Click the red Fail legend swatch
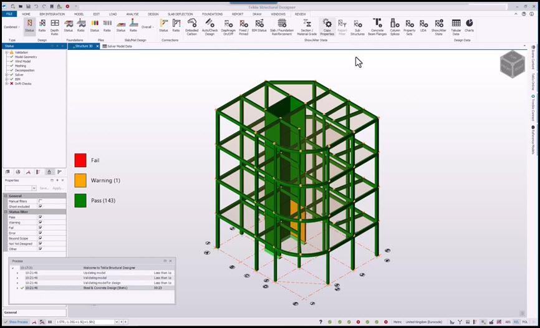The image size is (540, 328). tap(80, 160)
